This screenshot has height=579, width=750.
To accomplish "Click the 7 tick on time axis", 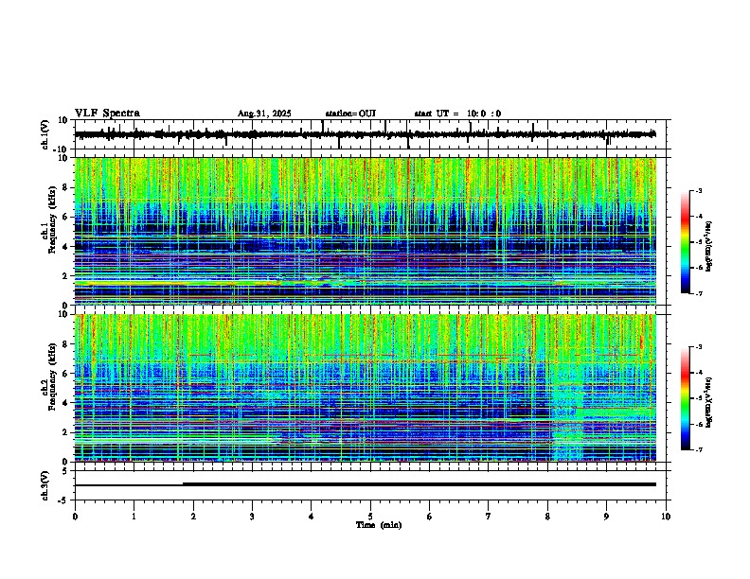I will coord(489,517).
